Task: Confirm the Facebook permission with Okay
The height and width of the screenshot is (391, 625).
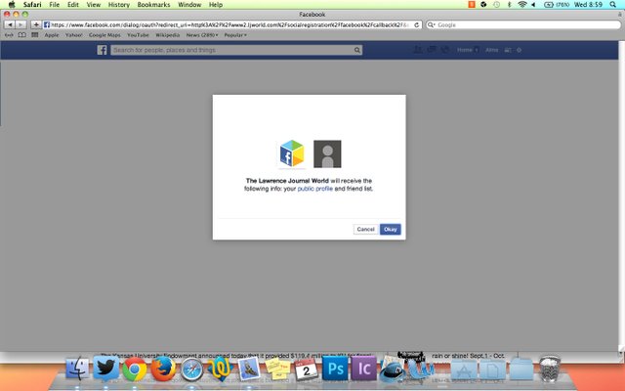Action: point(391,230)
